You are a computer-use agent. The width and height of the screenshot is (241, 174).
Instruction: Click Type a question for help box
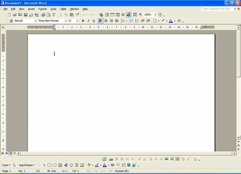pyautogui.click(x=217, y=9)
